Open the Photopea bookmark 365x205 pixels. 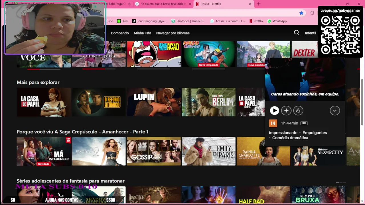[188, 21]
